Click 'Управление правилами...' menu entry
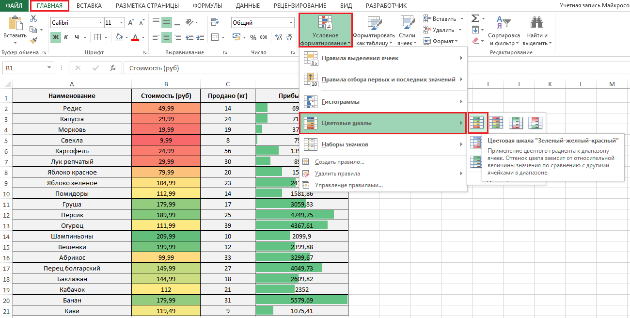Screen dimensions: 630x318 coord(348,185)
